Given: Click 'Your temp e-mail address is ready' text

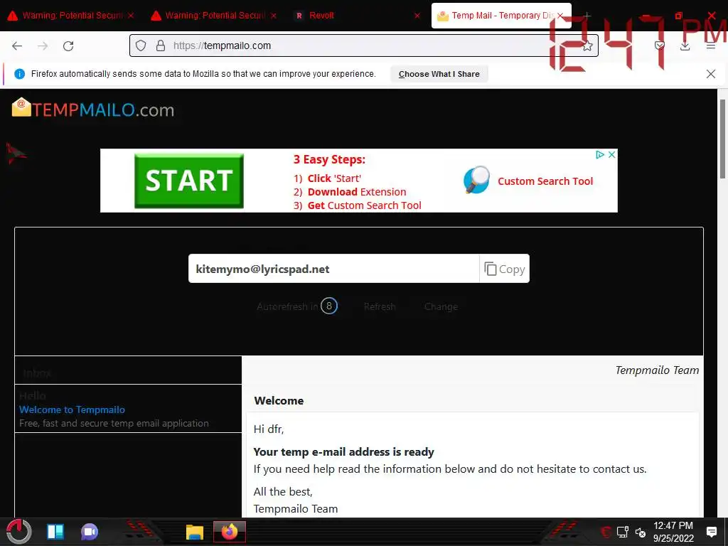Looking at the screenshot, I should [x=343, y=451].
